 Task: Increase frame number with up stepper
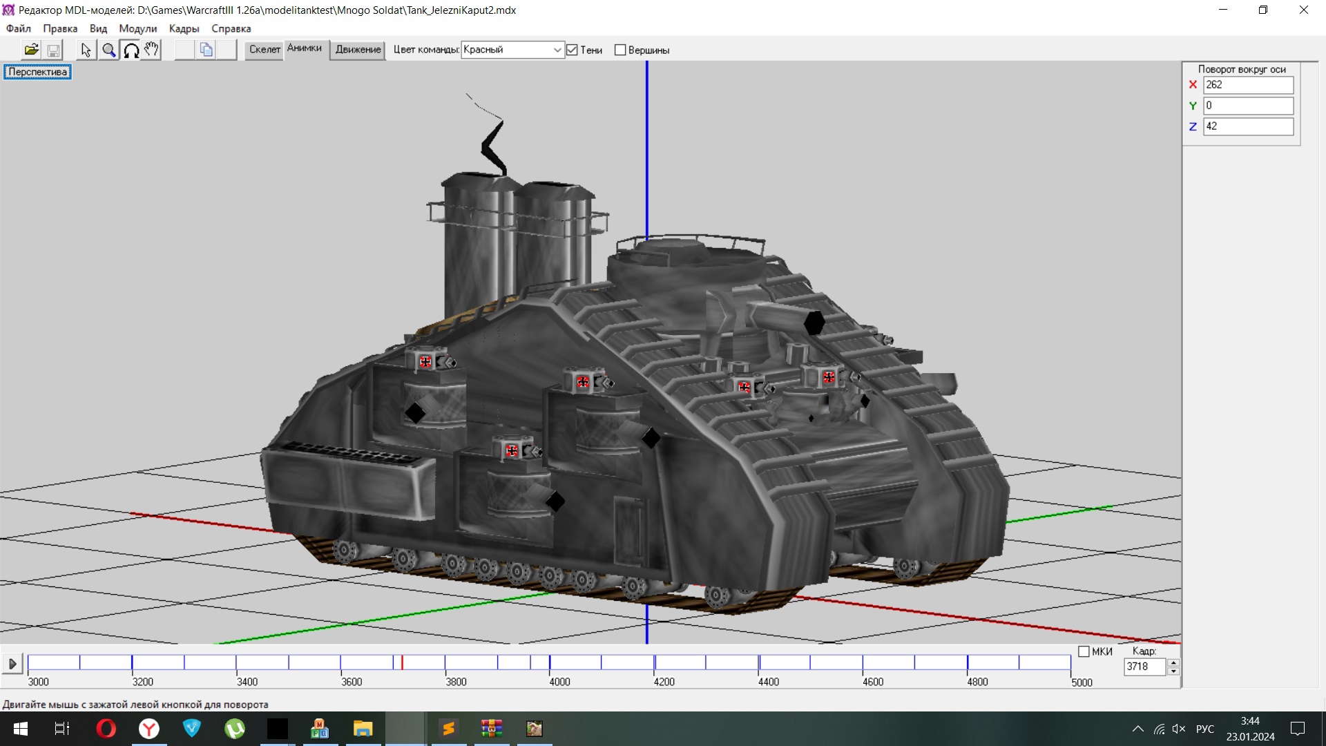pos(1173,662)
